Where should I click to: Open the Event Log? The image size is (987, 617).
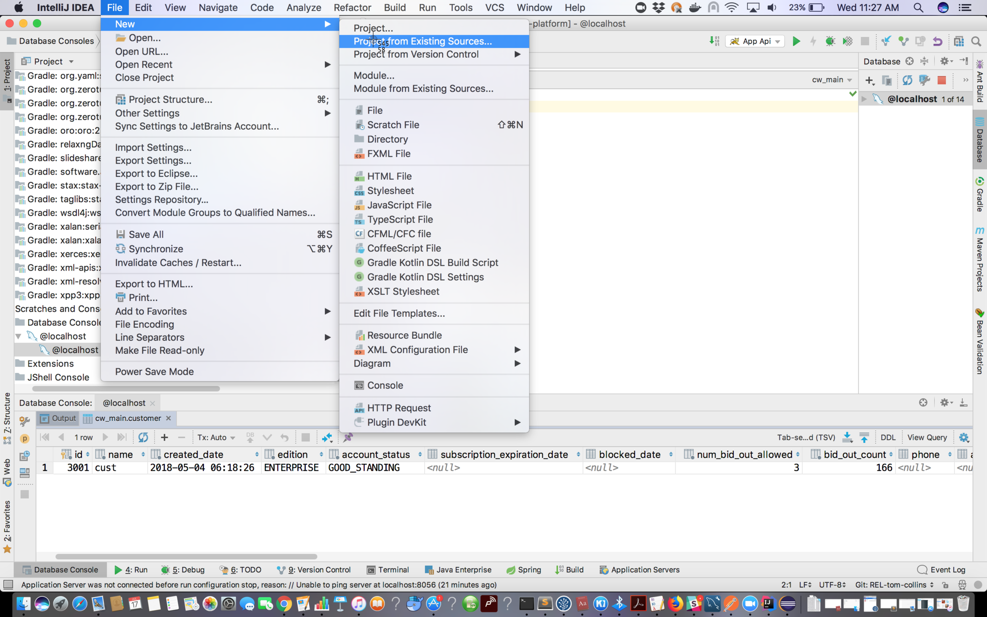941,569
